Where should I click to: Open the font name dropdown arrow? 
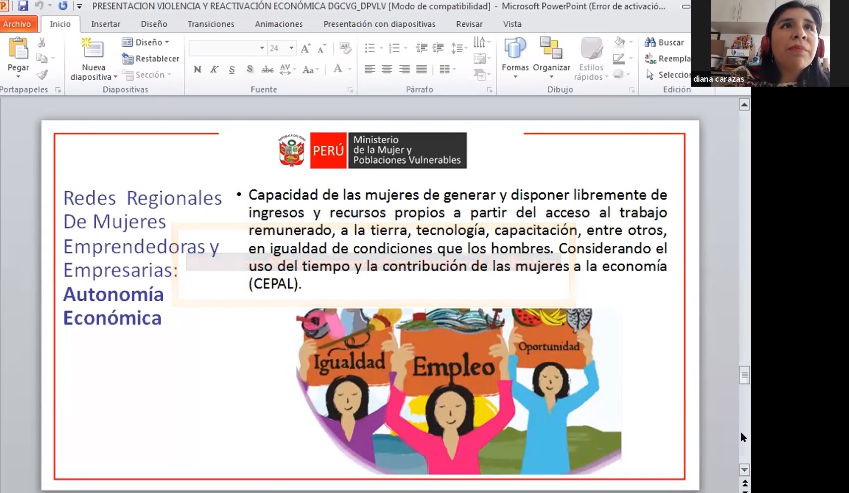[261, 48]
